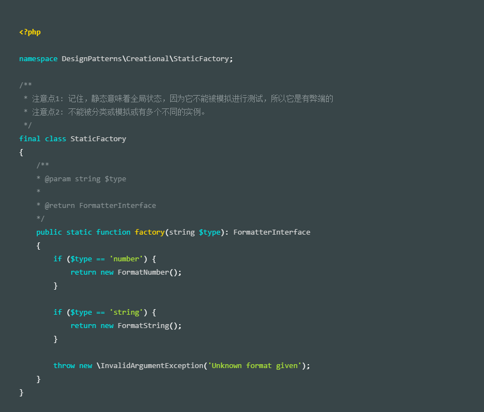Click the 'number' string literal
The width and height of the screenshot is (484, 412).
[x=126, y=259]
